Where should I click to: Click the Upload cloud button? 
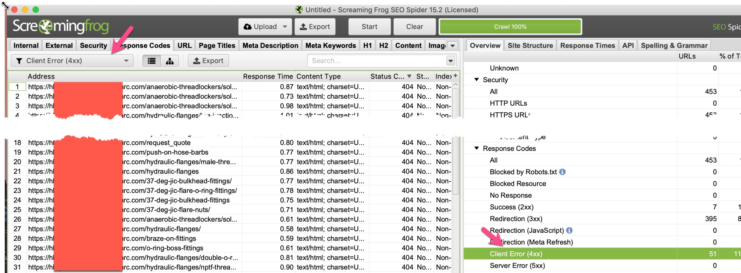coord(265,27)
